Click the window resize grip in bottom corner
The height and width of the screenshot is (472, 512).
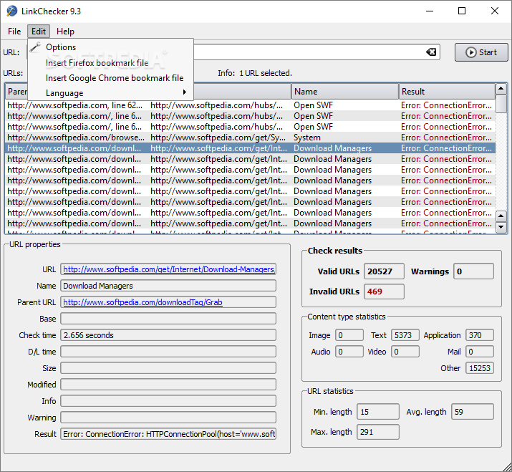click(506, 466)
